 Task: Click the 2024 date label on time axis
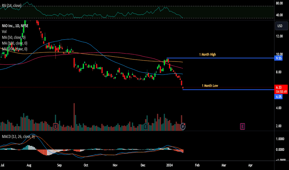pos(169,165)
